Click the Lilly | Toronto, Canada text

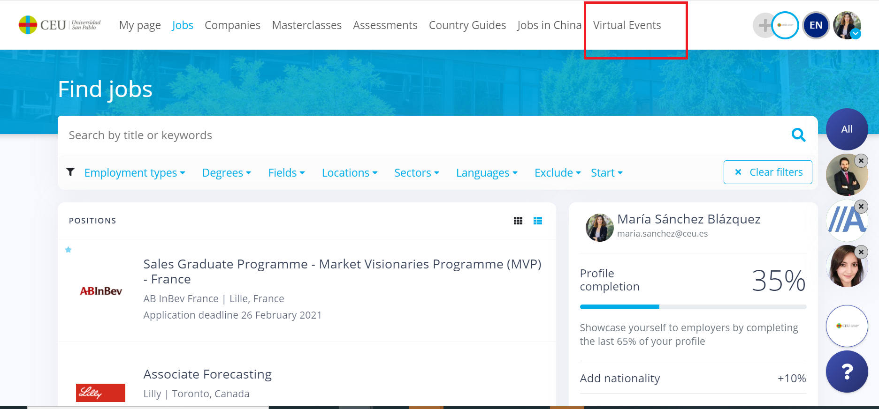[x=196, y=394]
